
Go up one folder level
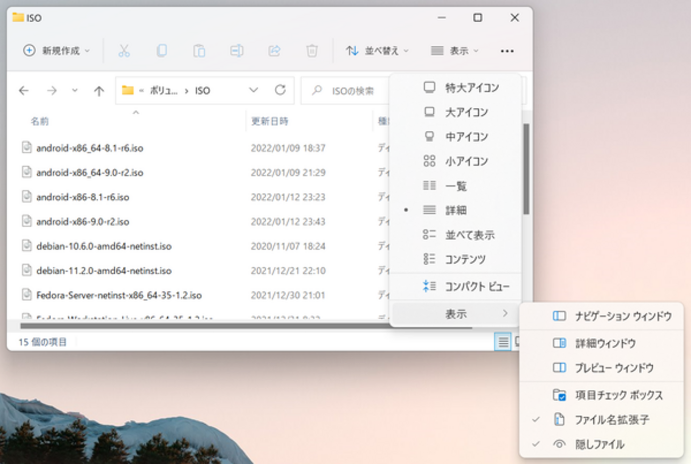click(x=99, y=91)
